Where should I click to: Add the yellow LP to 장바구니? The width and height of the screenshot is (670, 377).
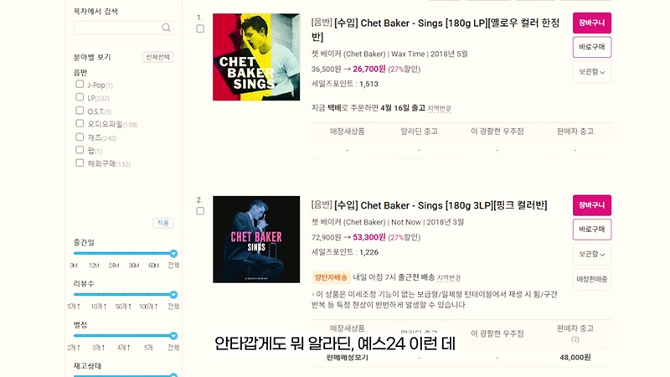(x=592, y=23)
